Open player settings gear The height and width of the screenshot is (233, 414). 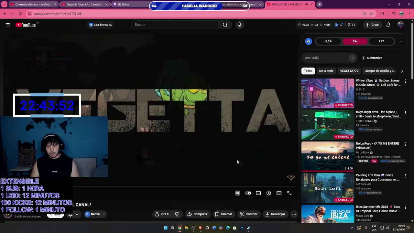[269, 193]
